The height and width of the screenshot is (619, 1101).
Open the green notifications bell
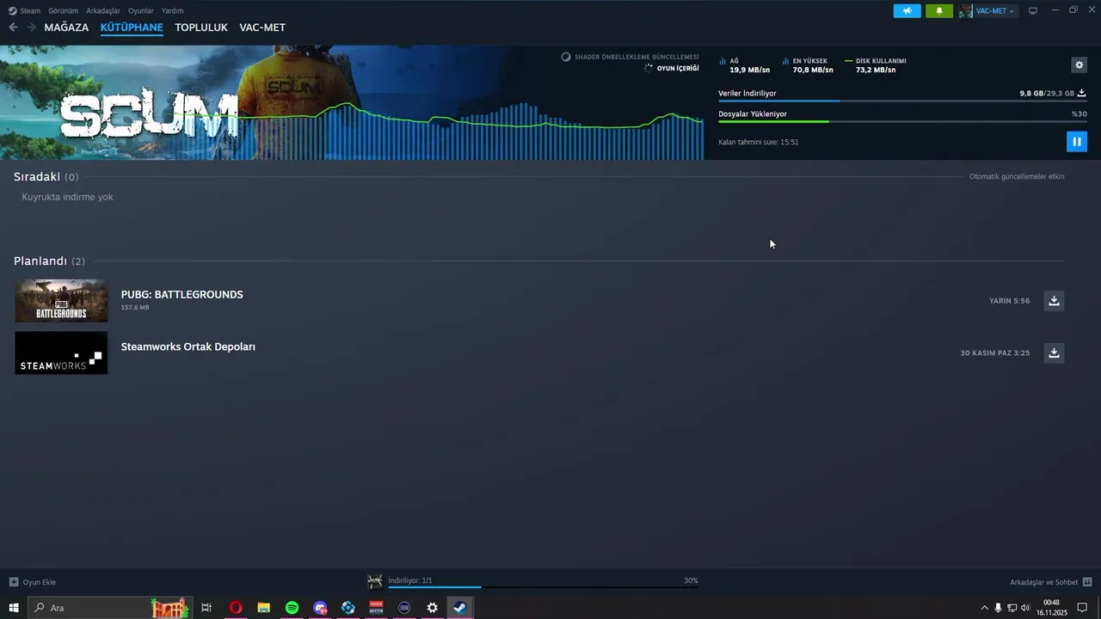938,11
